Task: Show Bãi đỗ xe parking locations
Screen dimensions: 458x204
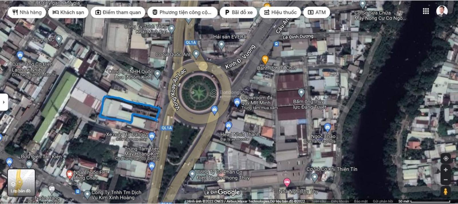Action: click(x=238, y=12)
